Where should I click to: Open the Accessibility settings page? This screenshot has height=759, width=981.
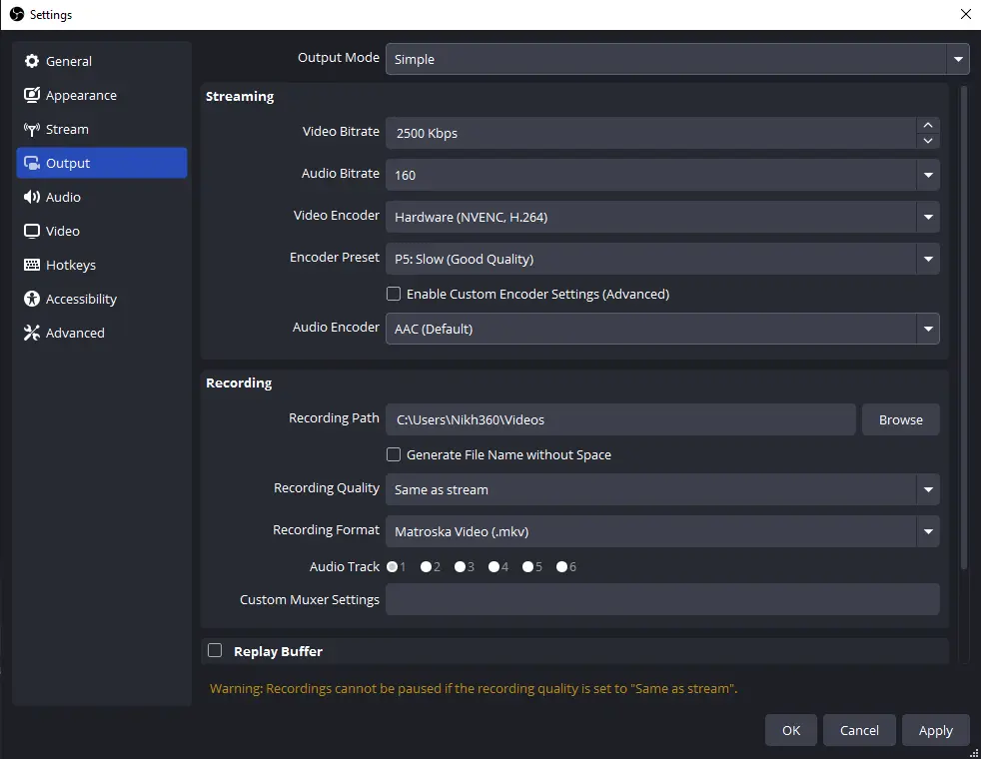[x=101, y=299]
